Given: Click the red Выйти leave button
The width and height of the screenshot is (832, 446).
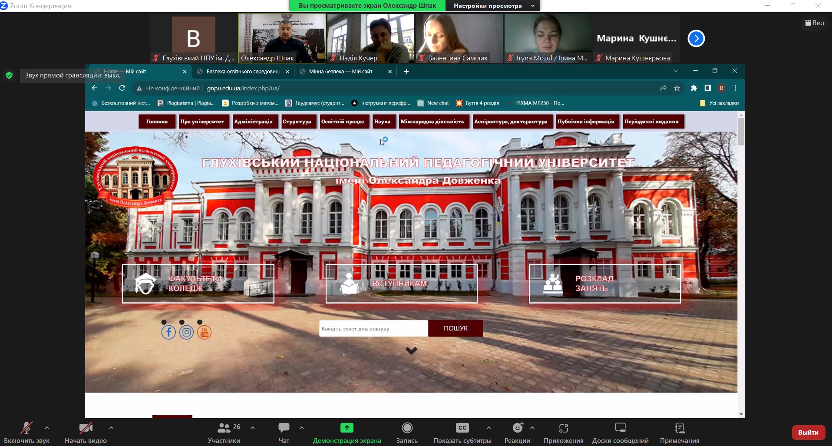Looking at the screenshot, I should [x=808, y=433].
